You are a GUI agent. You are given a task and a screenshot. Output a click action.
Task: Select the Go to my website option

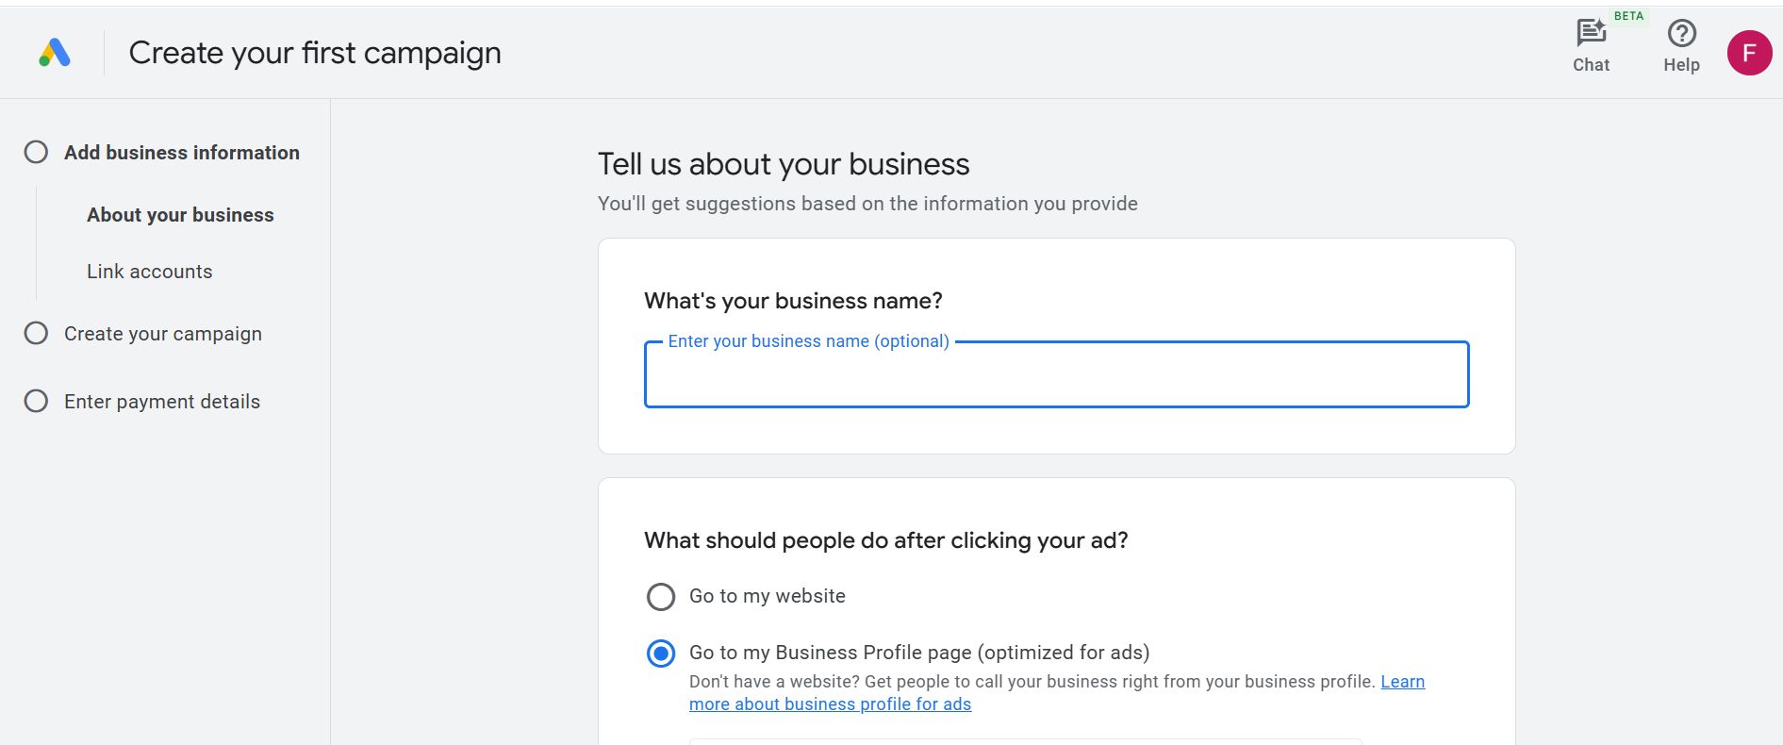[x=661, y=596]
